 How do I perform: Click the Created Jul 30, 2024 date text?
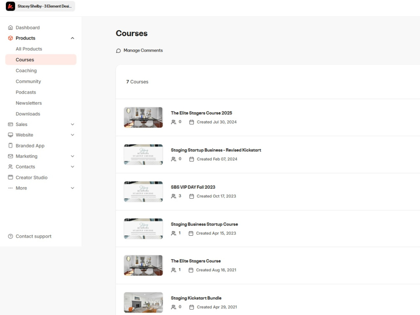coord(217,122)
